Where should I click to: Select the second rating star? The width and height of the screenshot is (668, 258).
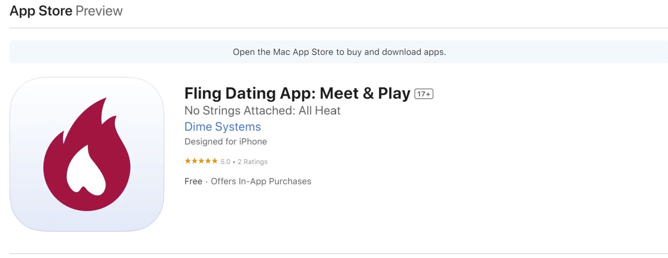[x=194, y=161]
